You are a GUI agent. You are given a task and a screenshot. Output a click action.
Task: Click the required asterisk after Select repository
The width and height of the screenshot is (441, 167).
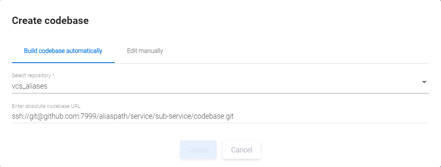53,76
